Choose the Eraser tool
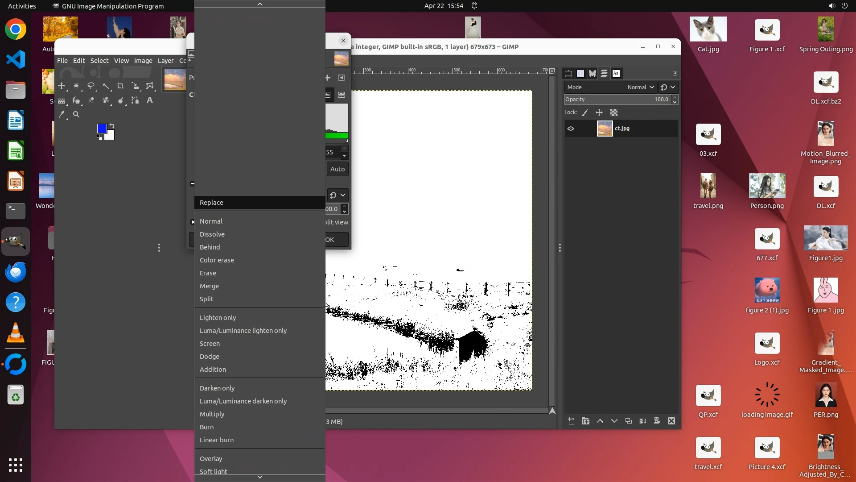856x482 pixels. 91,100
